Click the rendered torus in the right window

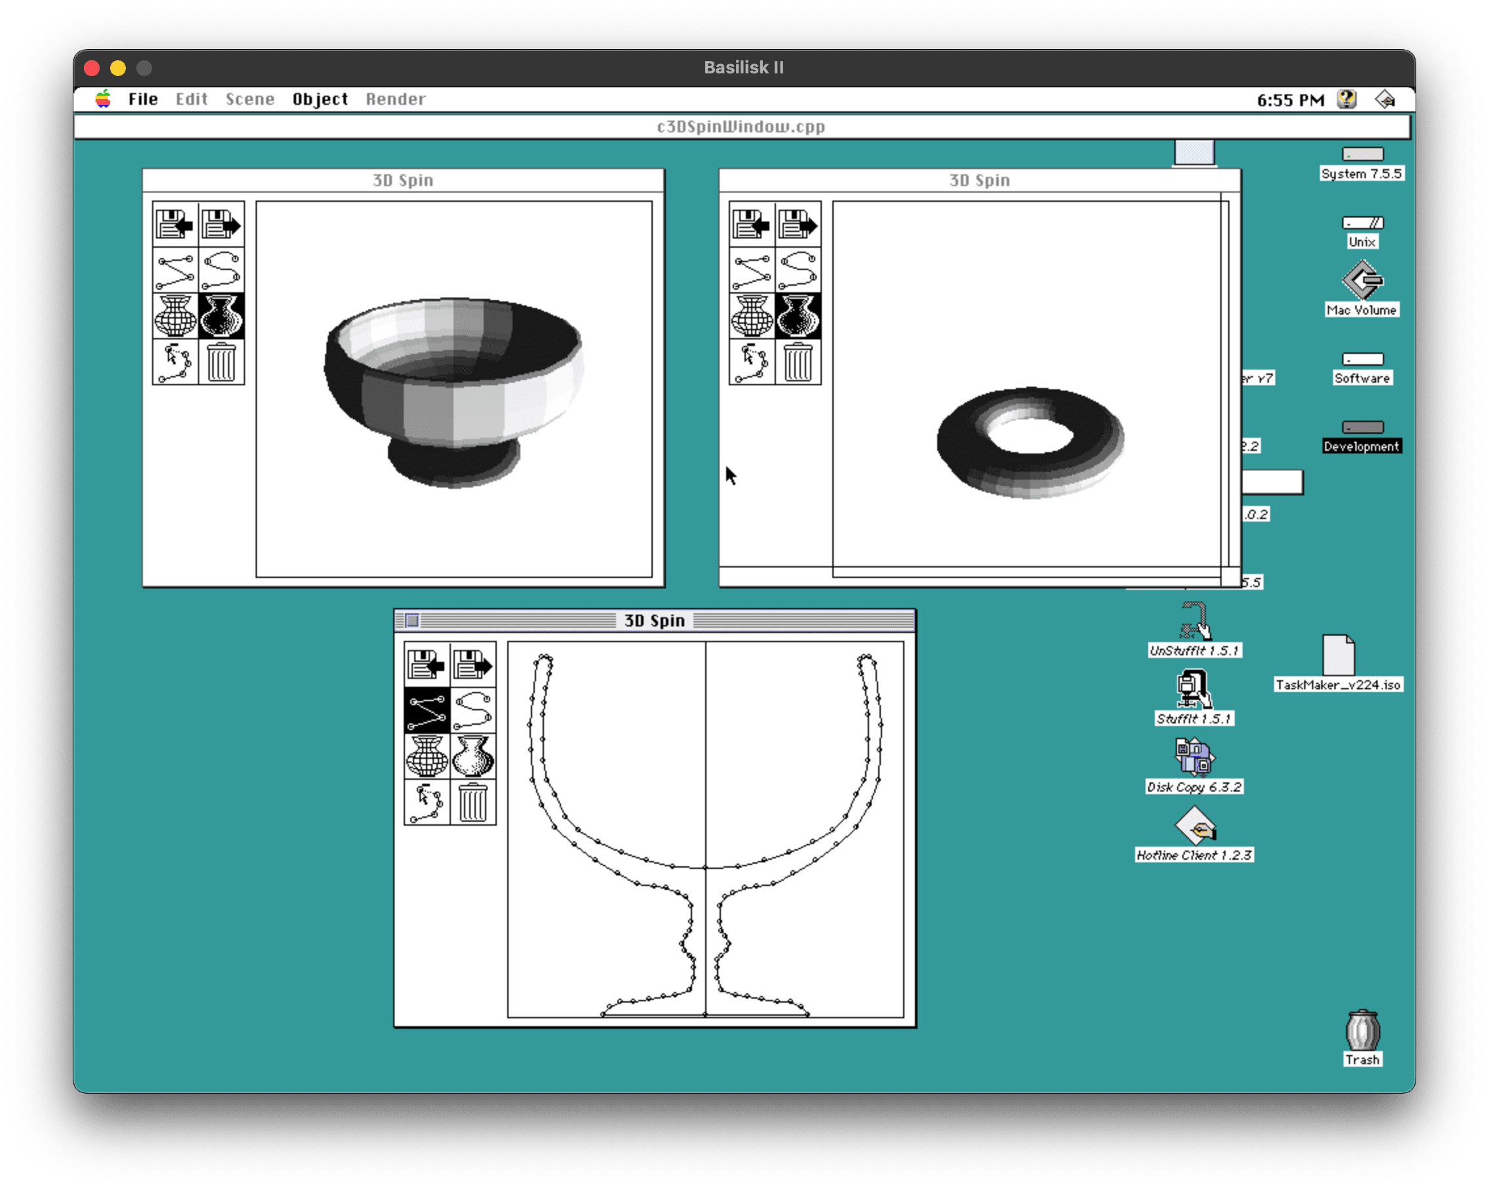1030,442
